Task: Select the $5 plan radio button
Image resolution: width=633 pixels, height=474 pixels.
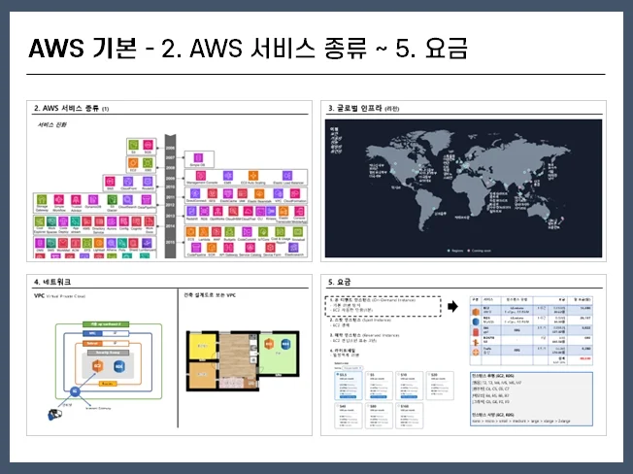Action: 368,374
